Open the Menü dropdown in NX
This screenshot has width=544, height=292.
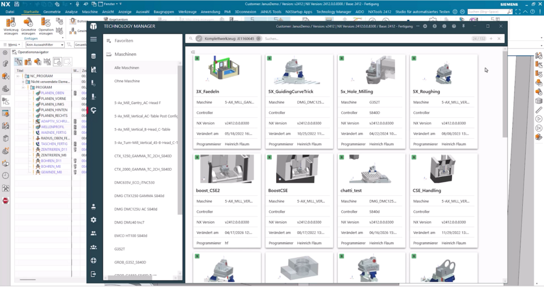click(x=12, y=44)
